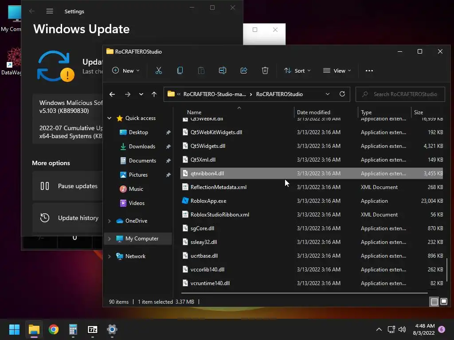Open notification badge showing 6
The image size is (454, 340).
[442, 329]
